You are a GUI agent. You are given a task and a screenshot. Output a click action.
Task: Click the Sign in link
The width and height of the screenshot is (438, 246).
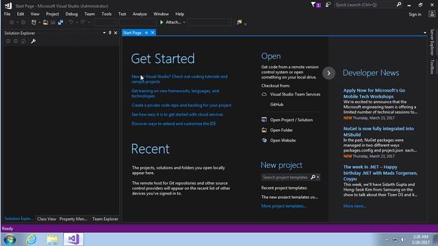(x=415, y=14)
